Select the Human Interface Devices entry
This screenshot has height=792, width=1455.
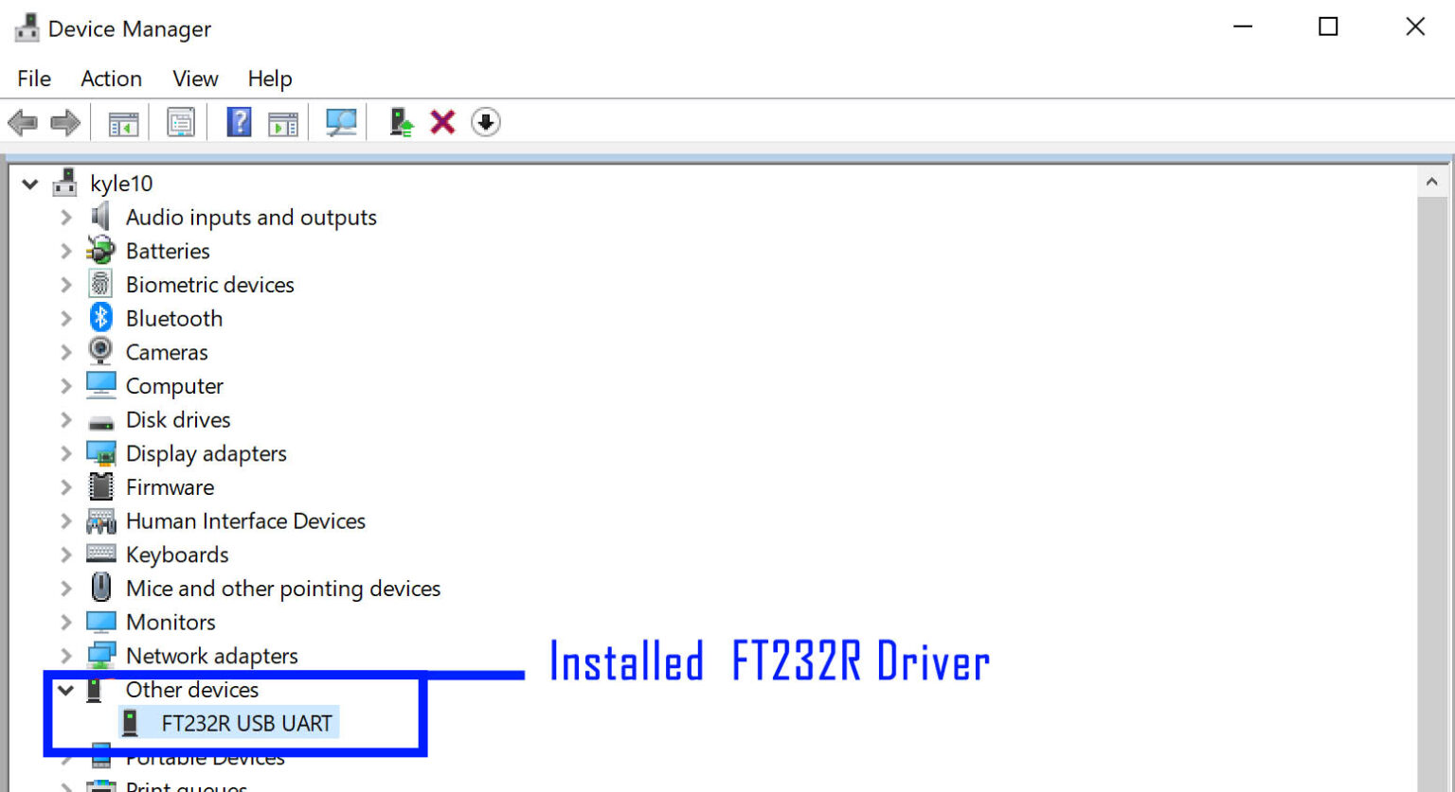click(x=245, y=520)
